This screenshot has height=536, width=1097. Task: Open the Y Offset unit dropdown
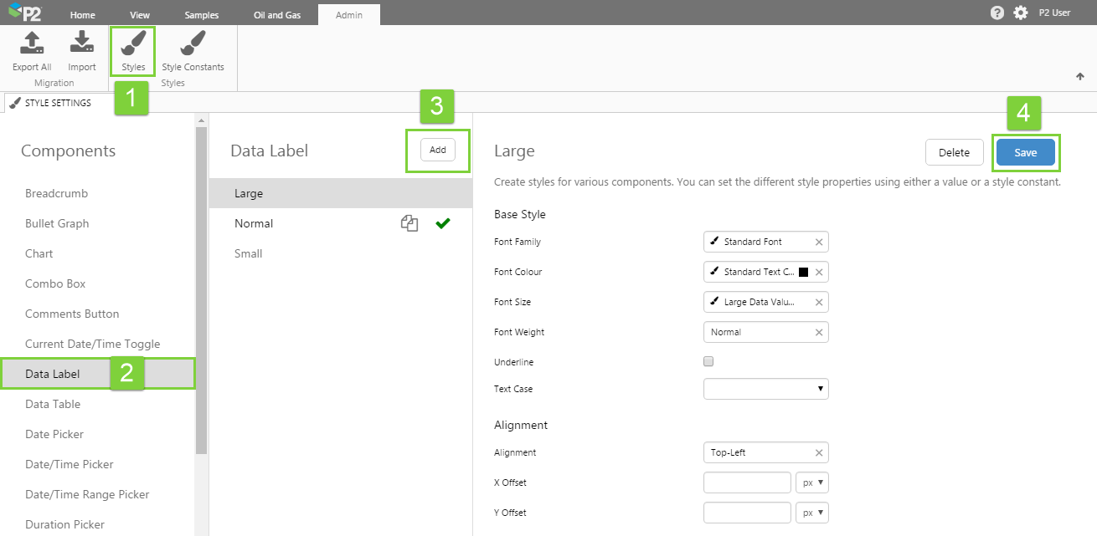click(812, 513)
